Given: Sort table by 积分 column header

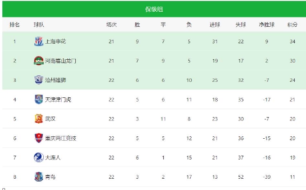Looking at the screenshot, I should [292, 24].
